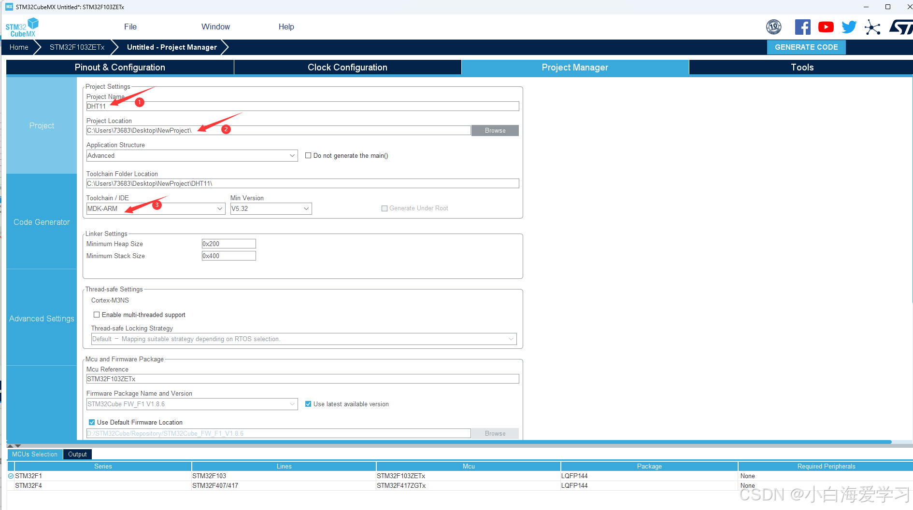
Task: Open the YouTube icon link
Action: (x=826, y=27)
